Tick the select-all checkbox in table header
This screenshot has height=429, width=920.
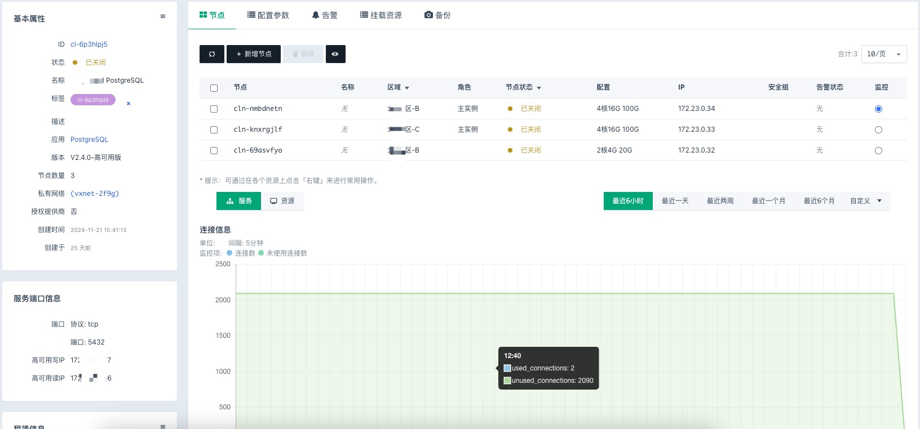click(x=214, y=88)
